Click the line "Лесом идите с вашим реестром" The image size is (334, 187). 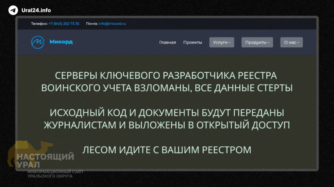[x=167, y=149]
